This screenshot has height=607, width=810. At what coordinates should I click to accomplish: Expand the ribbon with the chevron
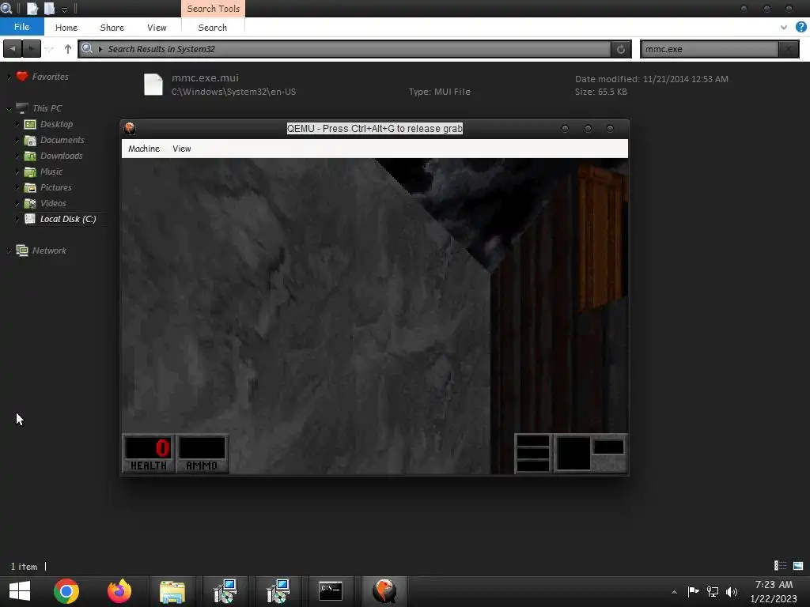(784, 28)
